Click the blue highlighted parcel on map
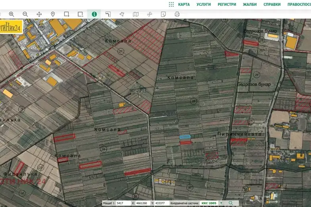 (x=185, y=137)
